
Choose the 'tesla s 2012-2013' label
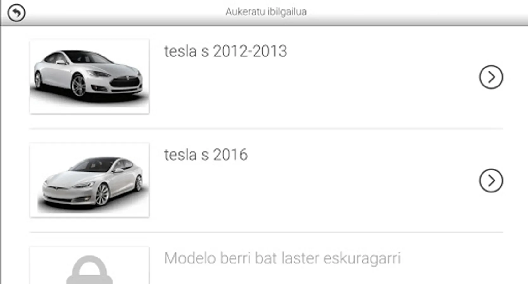tap(225, 51)
